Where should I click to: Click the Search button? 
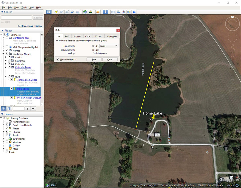[x=38, y=18]
